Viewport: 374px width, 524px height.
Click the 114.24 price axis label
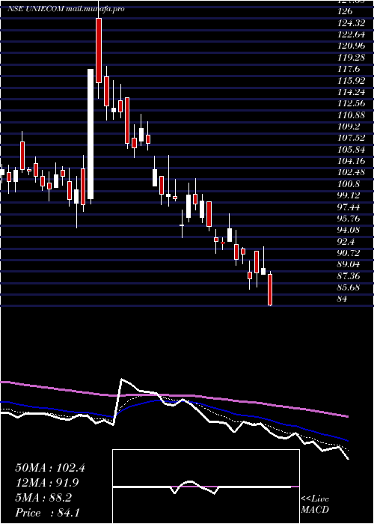click(351, 92)
